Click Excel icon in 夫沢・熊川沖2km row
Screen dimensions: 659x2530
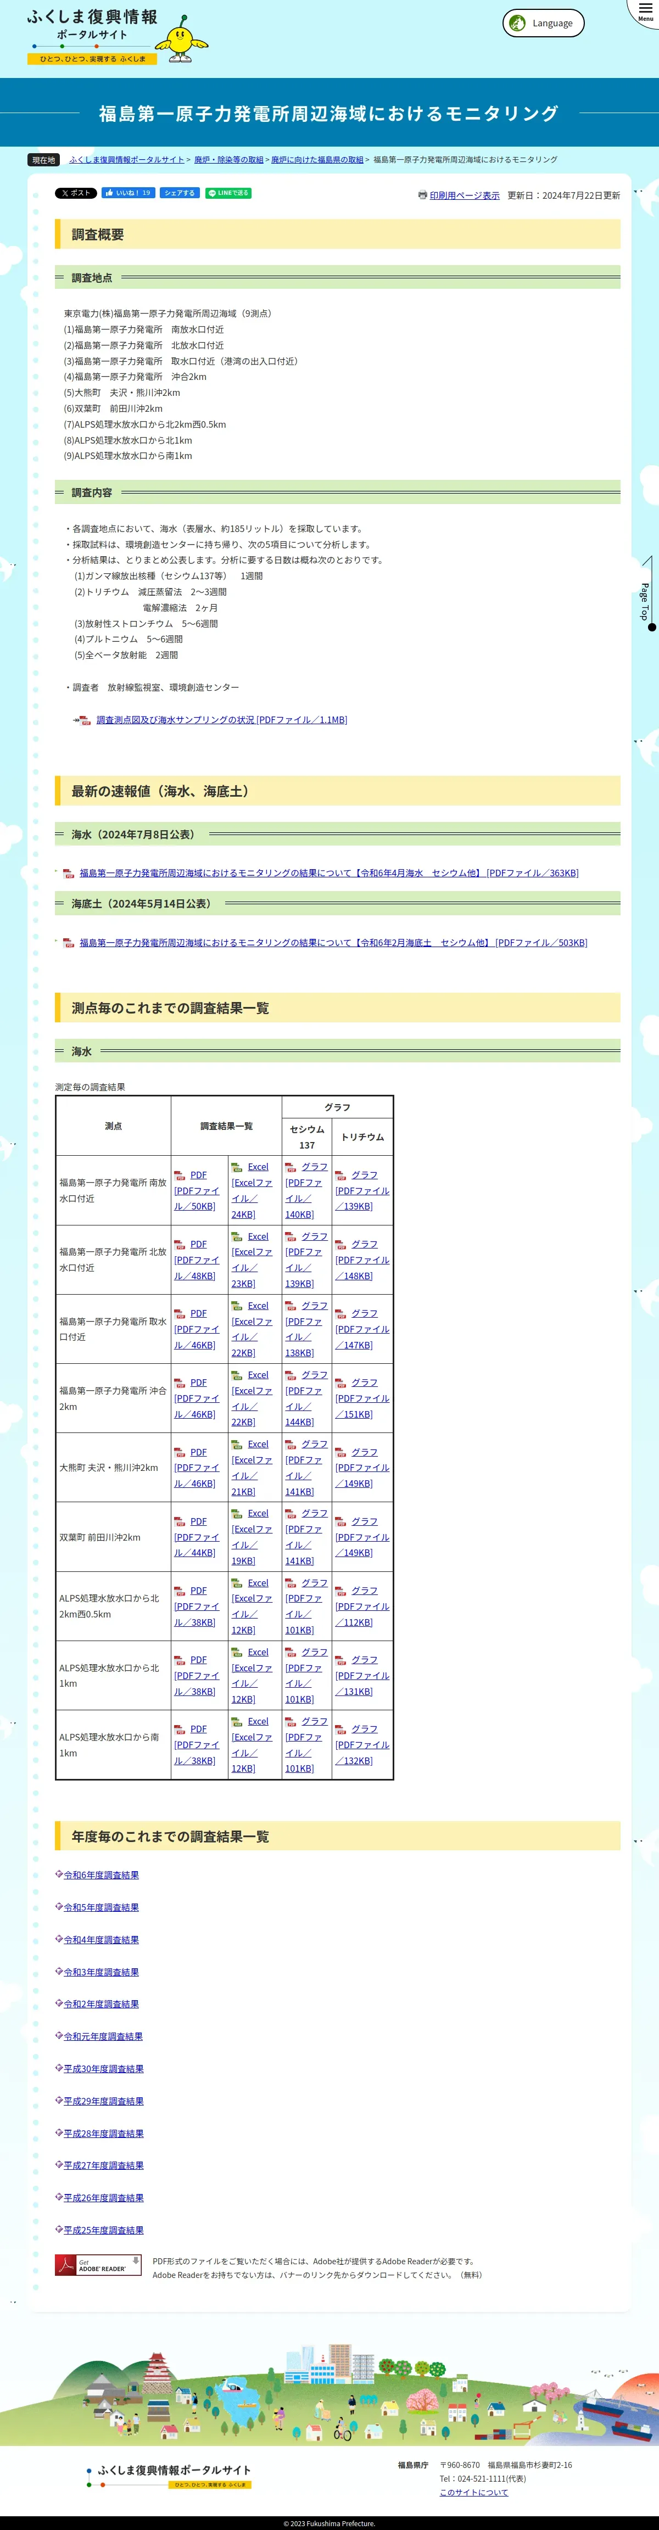point(237,1445)
